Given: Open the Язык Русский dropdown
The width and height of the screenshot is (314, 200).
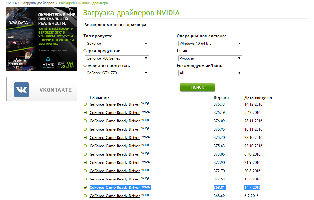Looking at the screenshot, I should (210, 58).
